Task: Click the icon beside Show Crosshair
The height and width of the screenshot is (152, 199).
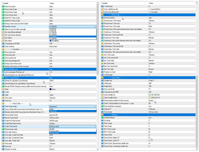Action: (3, 7)
